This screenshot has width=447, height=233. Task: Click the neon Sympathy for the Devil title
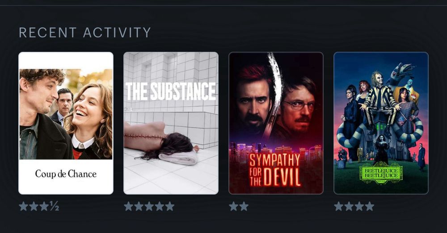pos(275,170)
